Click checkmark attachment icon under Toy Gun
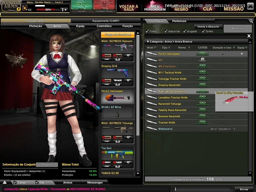The width and height of the screenshot is (256, 192). coord(128,162)
